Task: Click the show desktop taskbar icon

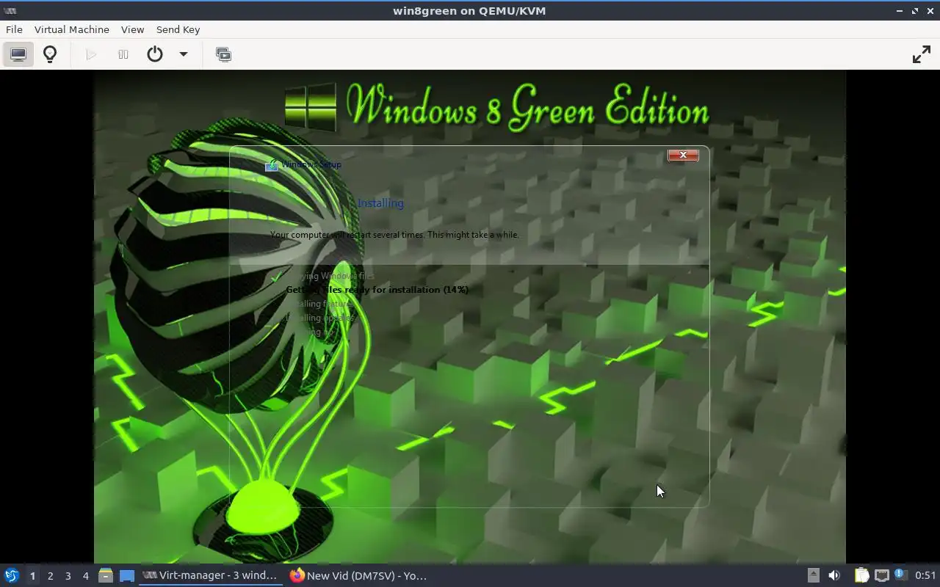Action: (127, 576)
